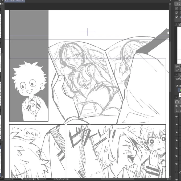Set reference layer with the lighthouse icon
This screenshot has height=181, width=181.
coord(180,106)
